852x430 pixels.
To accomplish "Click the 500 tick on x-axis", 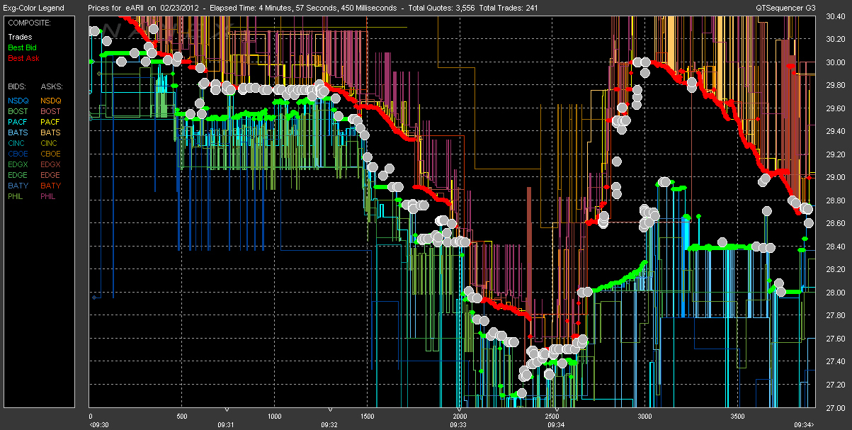I will point(181,417).
